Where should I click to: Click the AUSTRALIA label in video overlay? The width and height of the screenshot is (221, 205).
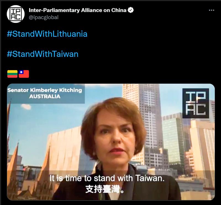pos(45,97)
